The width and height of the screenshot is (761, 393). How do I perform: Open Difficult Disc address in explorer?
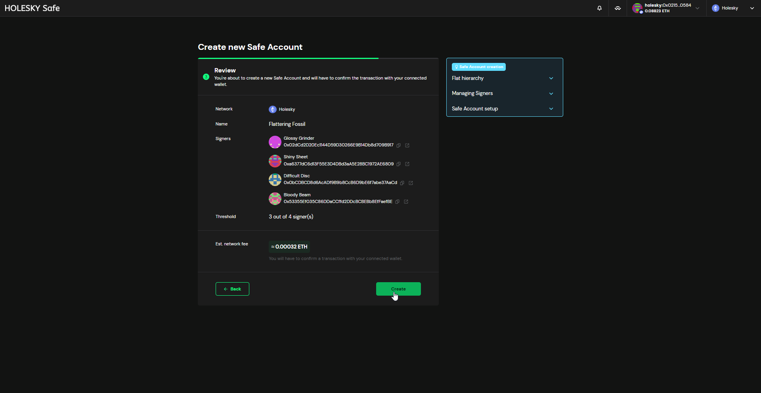(411, 183)
